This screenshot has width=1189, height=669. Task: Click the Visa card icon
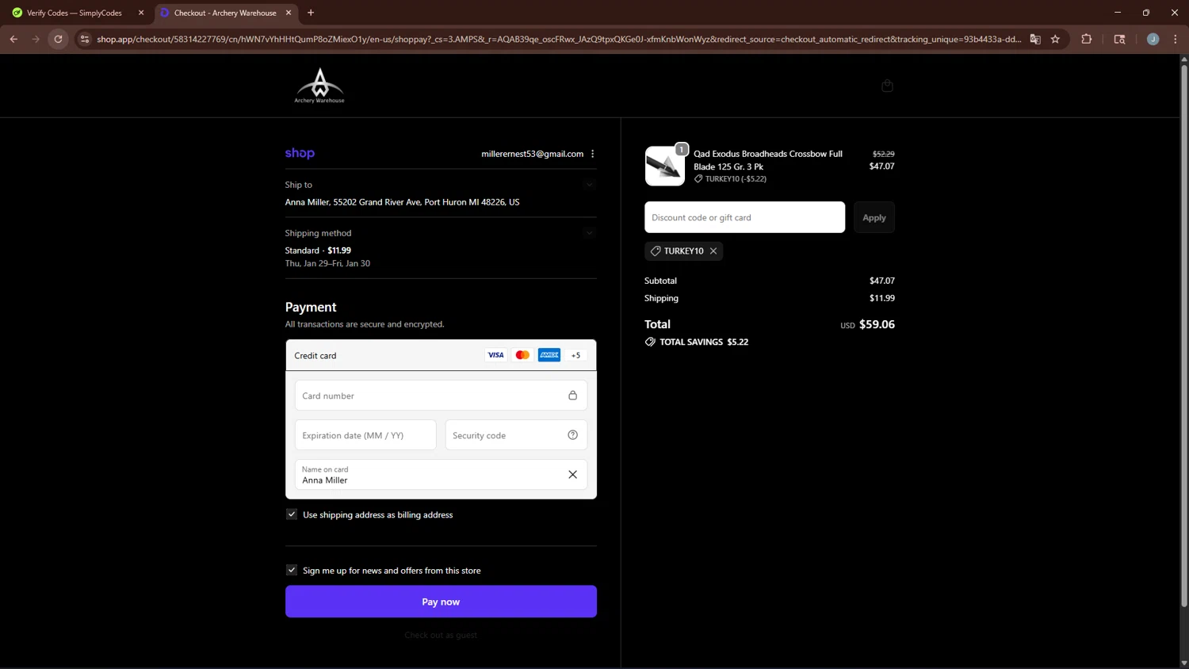point(495,355)
